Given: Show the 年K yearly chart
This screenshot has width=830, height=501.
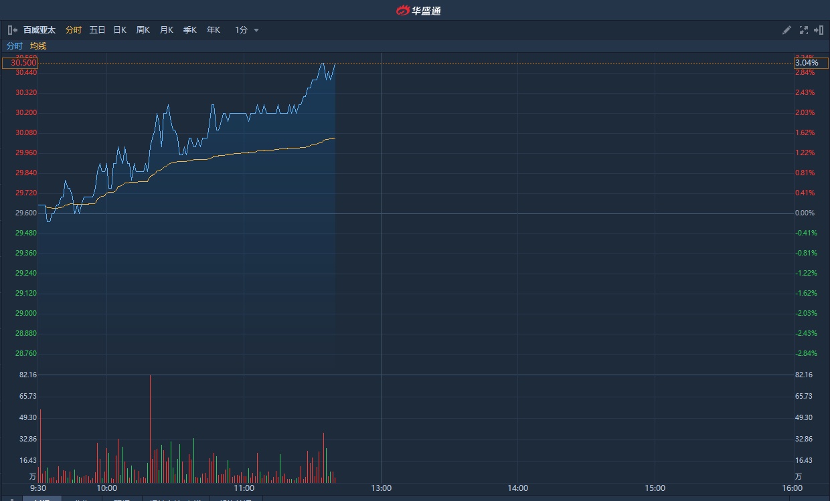Looking at the screenshot, I should tap(214, 30).
